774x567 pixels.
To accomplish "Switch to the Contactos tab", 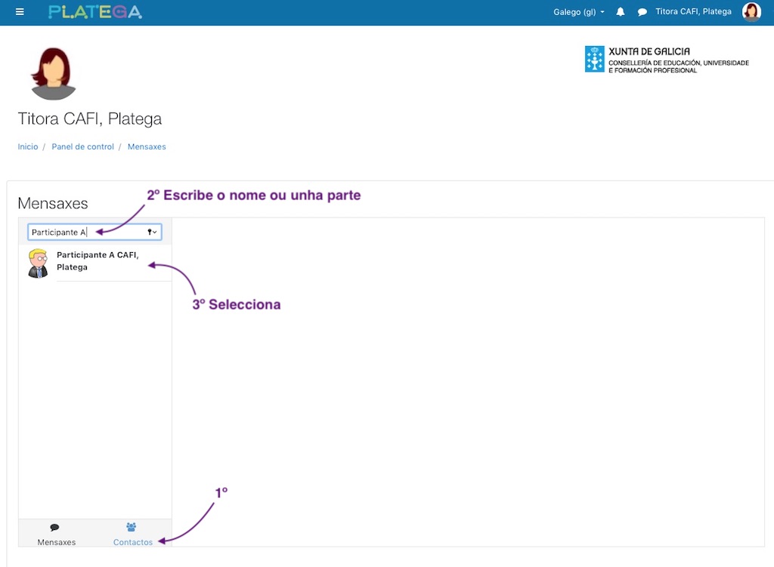I will (x=132, y=534).
